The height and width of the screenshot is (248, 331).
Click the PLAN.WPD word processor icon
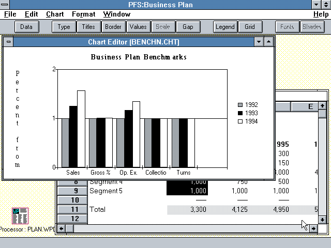click(20, 216)
